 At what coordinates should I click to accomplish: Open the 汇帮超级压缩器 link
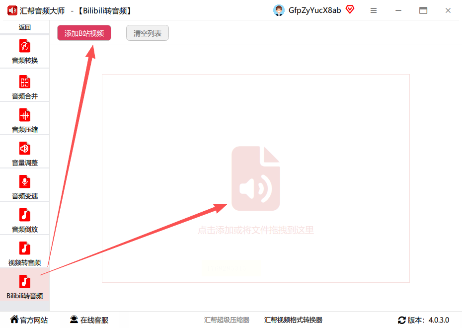point(227,320)
